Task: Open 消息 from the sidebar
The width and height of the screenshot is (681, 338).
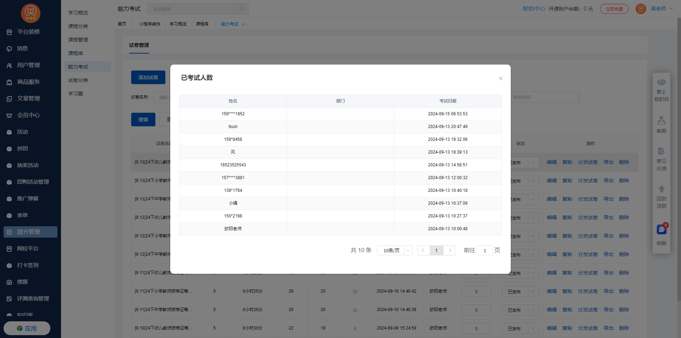Action: (22, 49)
